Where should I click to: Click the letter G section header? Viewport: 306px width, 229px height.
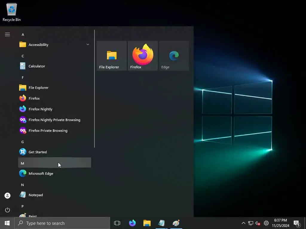(23, 142)
